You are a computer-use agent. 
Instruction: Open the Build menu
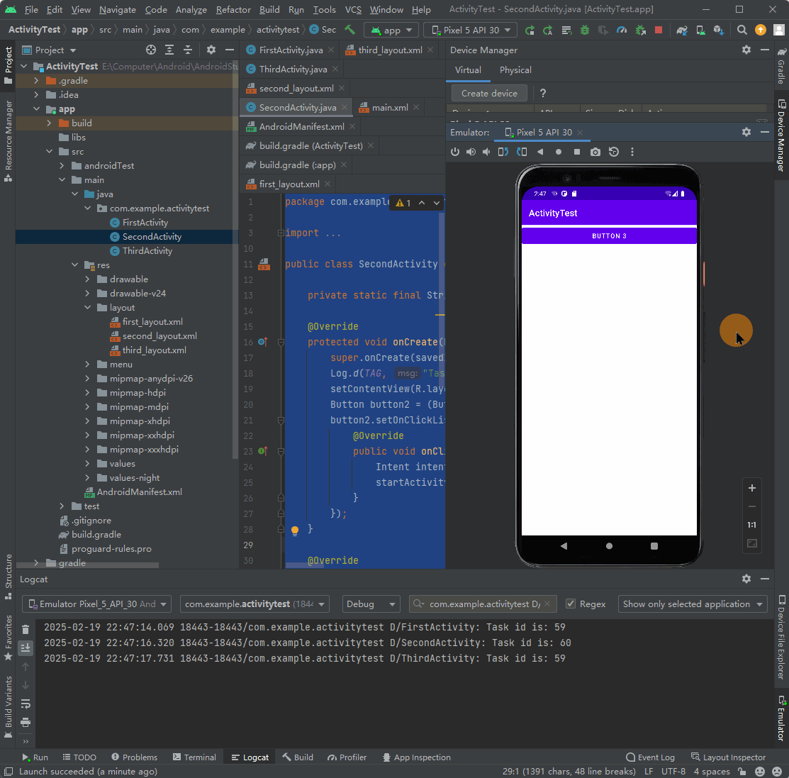click(269, 9)
